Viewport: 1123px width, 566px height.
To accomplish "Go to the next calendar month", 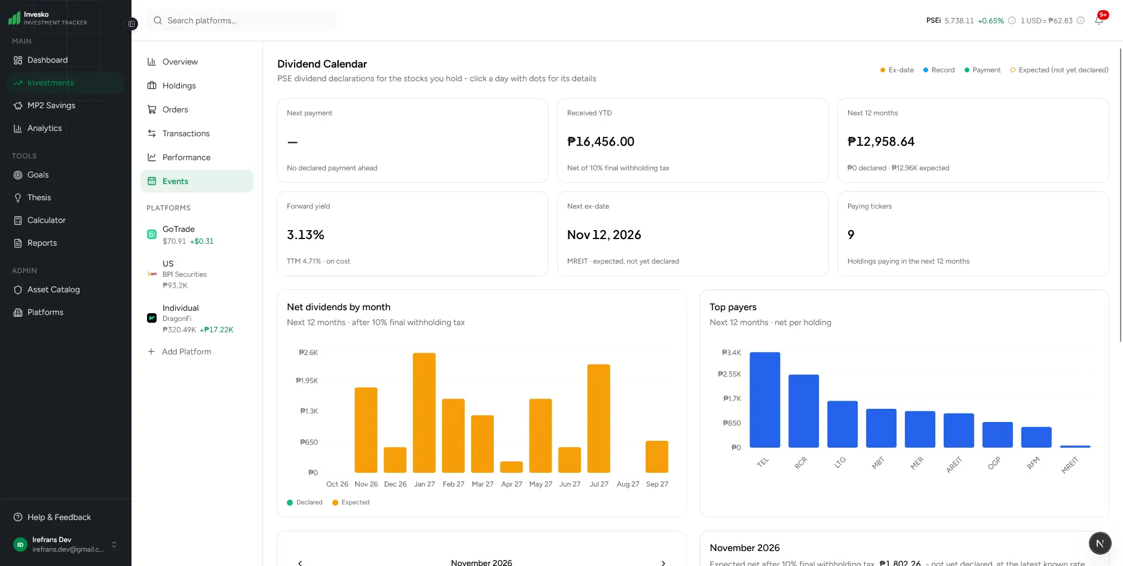I will (663, 563).
